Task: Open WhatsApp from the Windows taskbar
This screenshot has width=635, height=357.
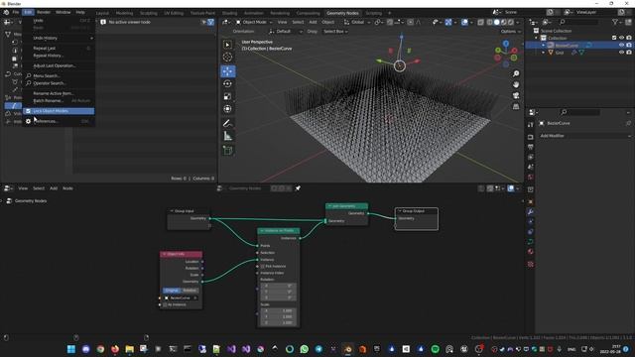Action: click(x=305, y=349)
